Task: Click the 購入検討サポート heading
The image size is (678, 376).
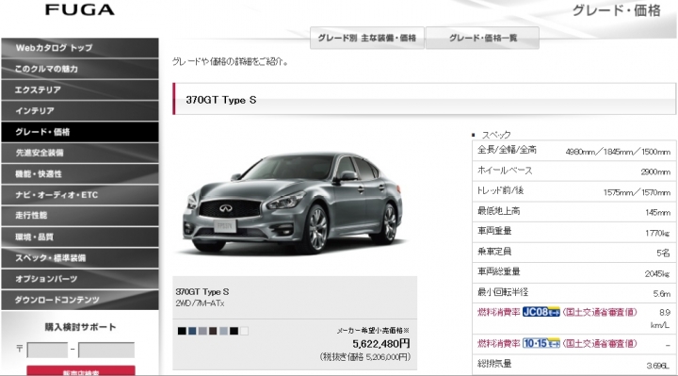Action: pos(80,327)
